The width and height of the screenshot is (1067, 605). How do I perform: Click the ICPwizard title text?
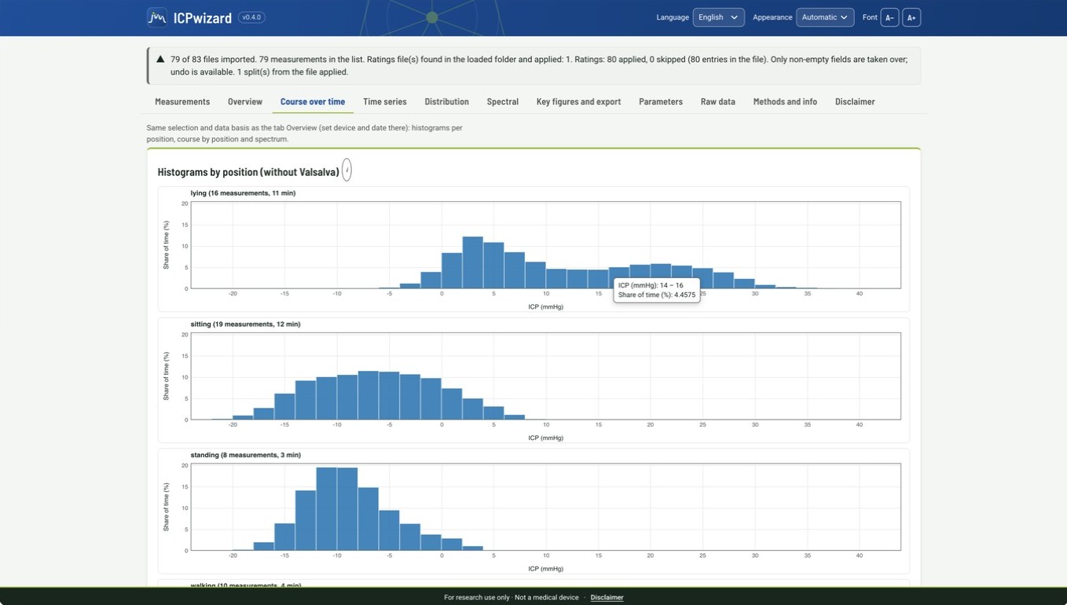[x=203, y=17]
